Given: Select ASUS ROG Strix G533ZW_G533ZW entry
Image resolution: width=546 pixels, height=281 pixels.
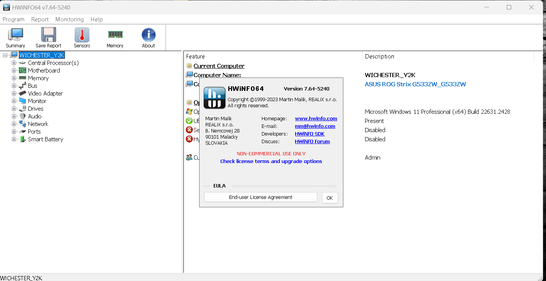Looking at the screenshot, I should [415, 84].
